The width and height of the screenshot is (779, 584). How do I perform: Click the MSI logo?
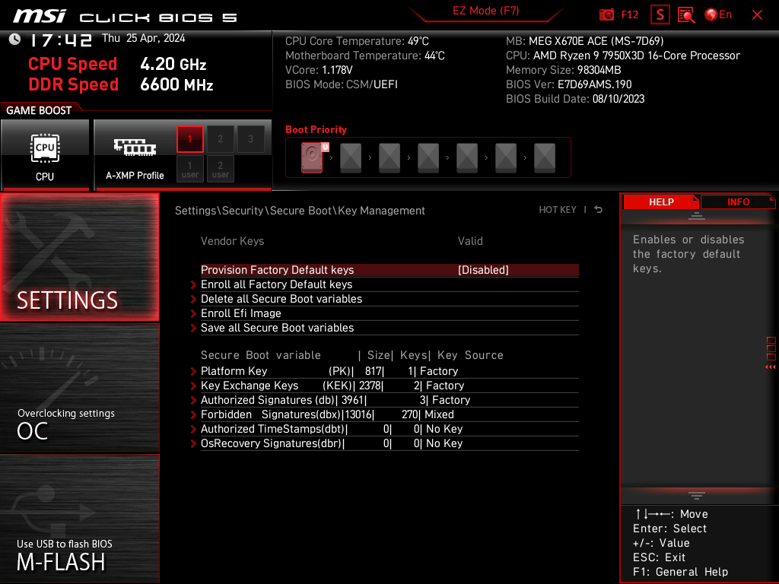40,16
